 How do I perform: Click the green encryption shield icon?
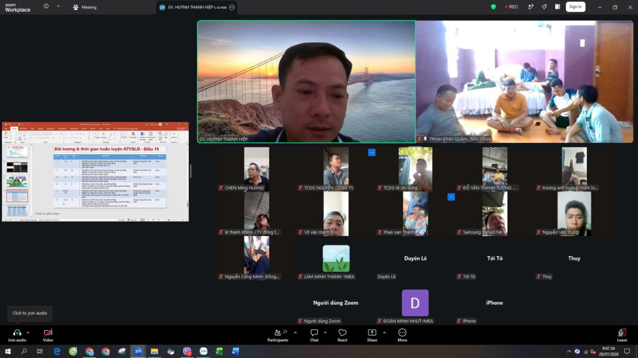(x=493, y=7)
